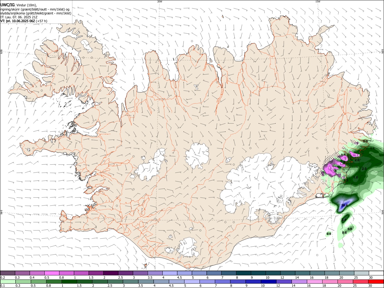This screenshot has width=384, height=288.
Task: Select the init time 'IT: Lau. 07. 06. 2025 21Z'
Action: tap(19, 17)
